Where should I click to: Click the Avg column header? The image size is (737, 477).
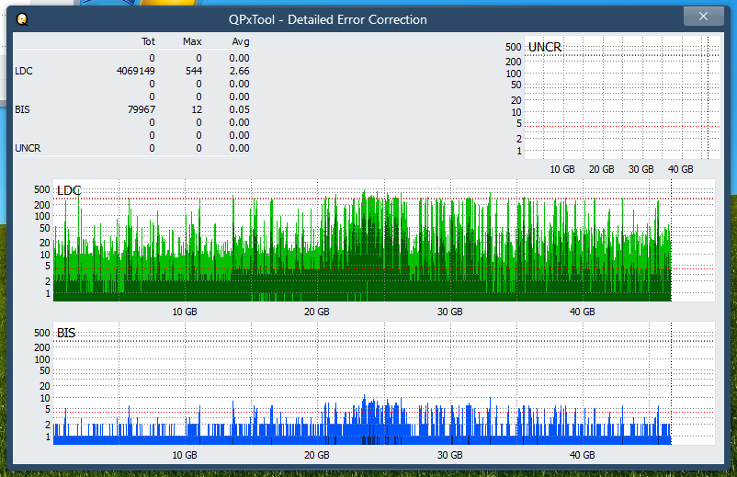[241, 41]
